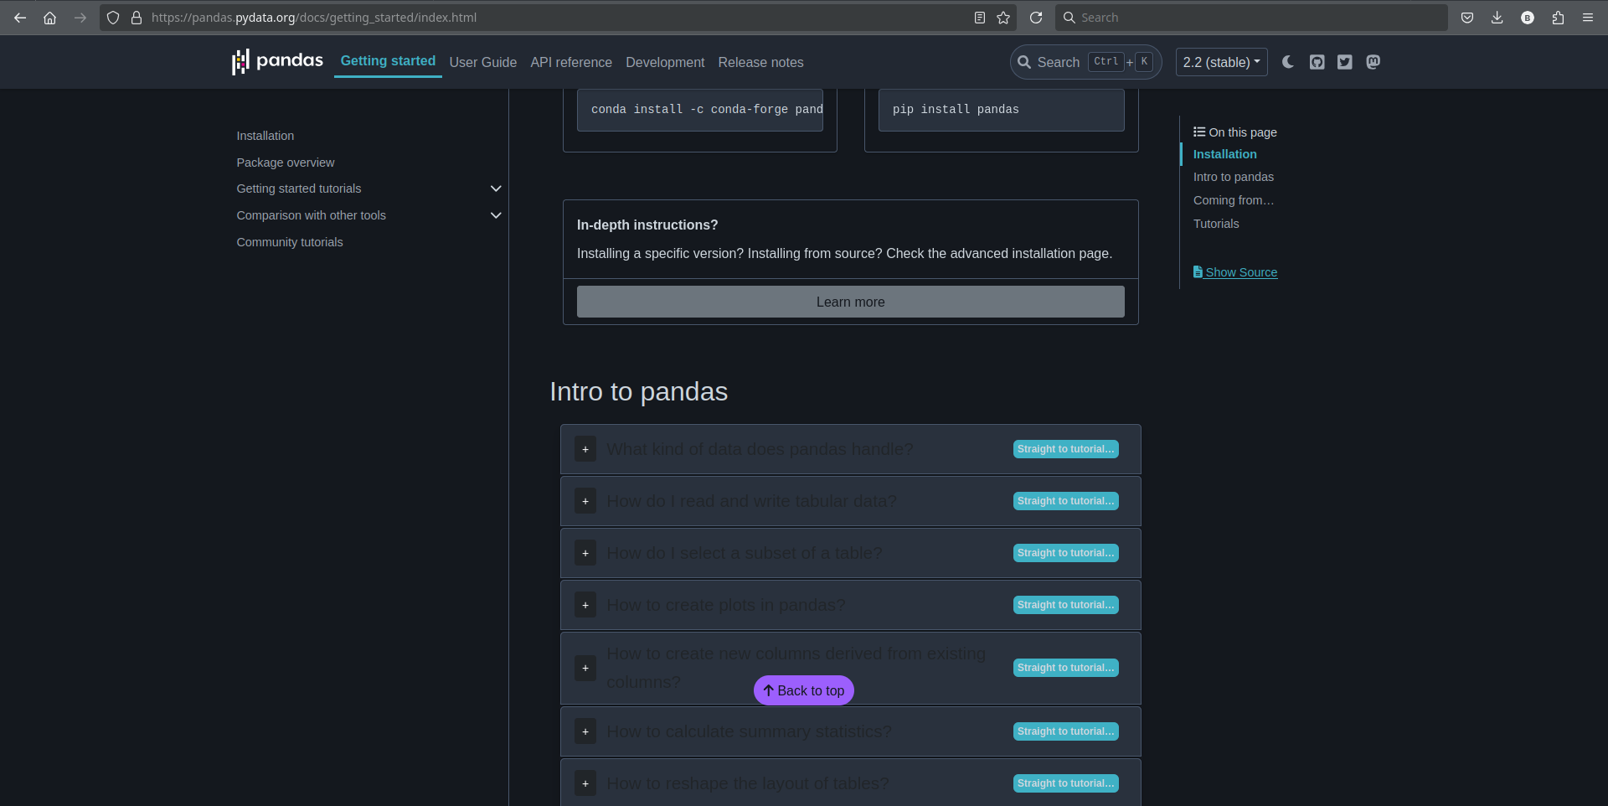The height and width of the screenshot is (806, 1608).
Task: Expand Comparison with other tools chevron
Action: click(496, 215)
